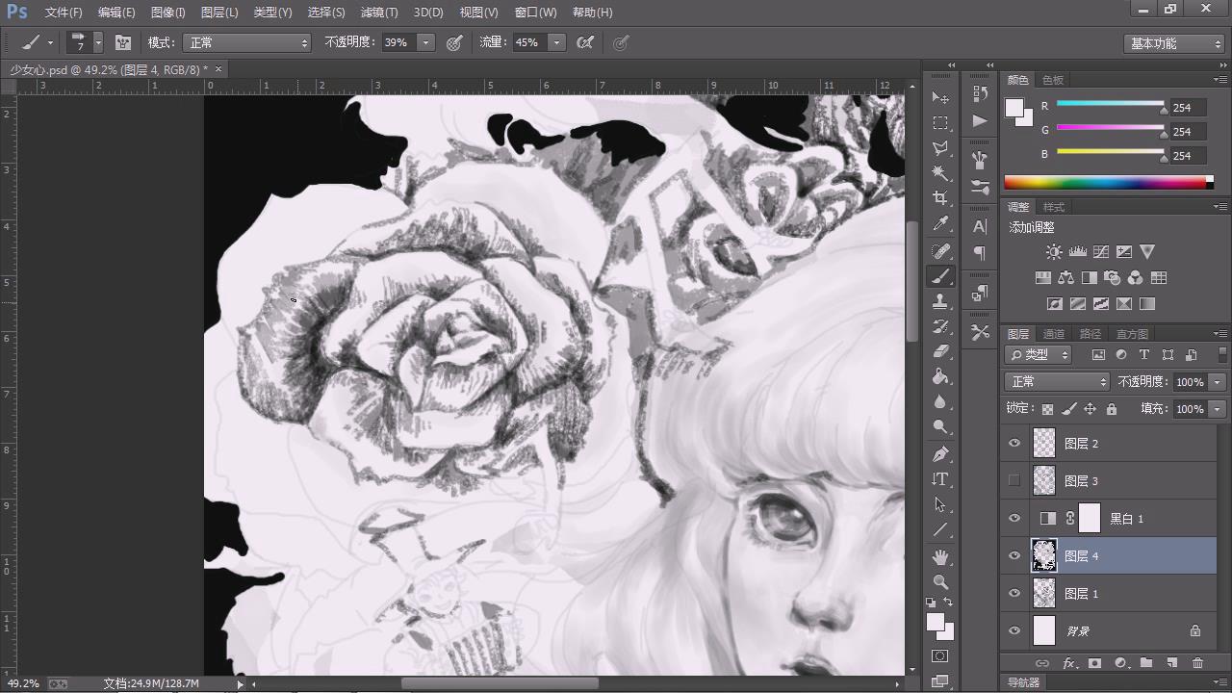1232x693 pixels.
Task: Open layer style fx menu
Action: (1068, 663)
